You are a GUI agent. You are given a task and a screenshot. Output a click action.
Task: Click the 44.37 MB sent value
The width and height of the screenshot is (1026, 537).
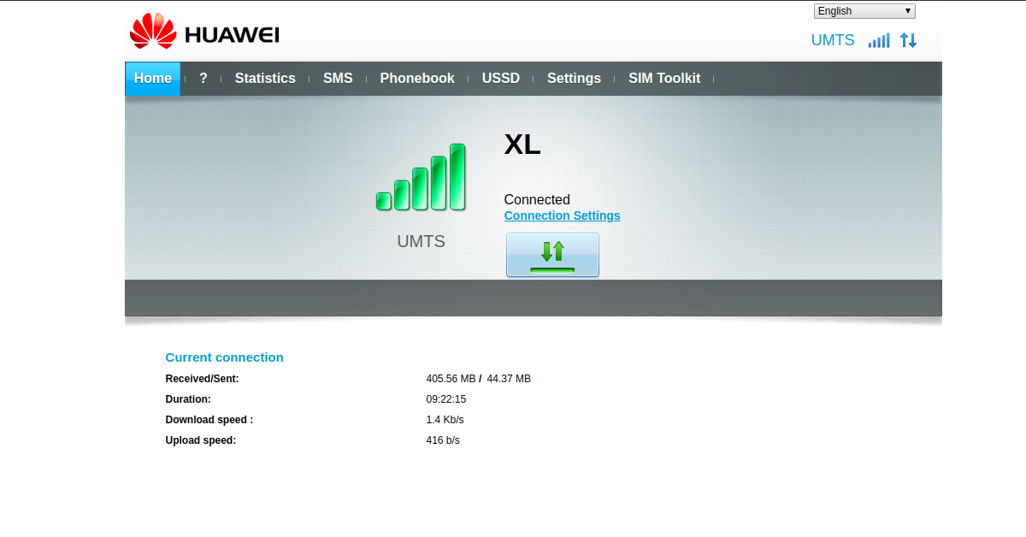509,379
